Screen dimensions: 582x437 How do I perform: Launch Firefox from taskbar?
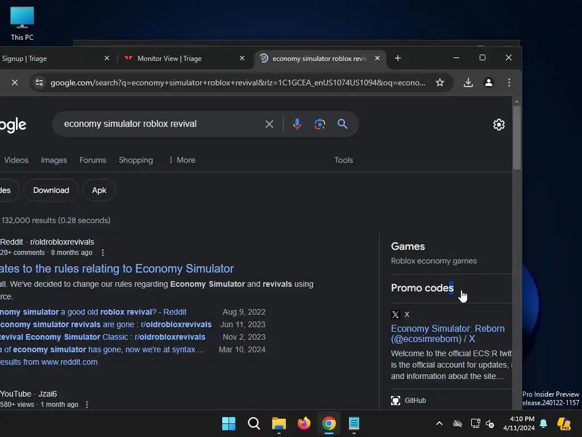click(304, 423)
